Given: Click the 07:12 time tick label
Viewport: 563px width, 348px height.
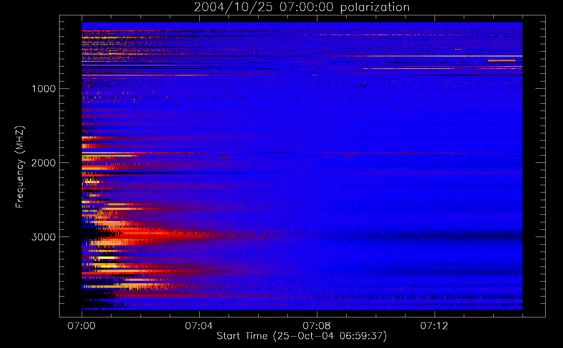Looking at the screenshot, I should (434, 326).
